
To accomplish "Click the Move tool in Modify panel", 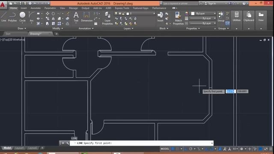I will 48,14.
